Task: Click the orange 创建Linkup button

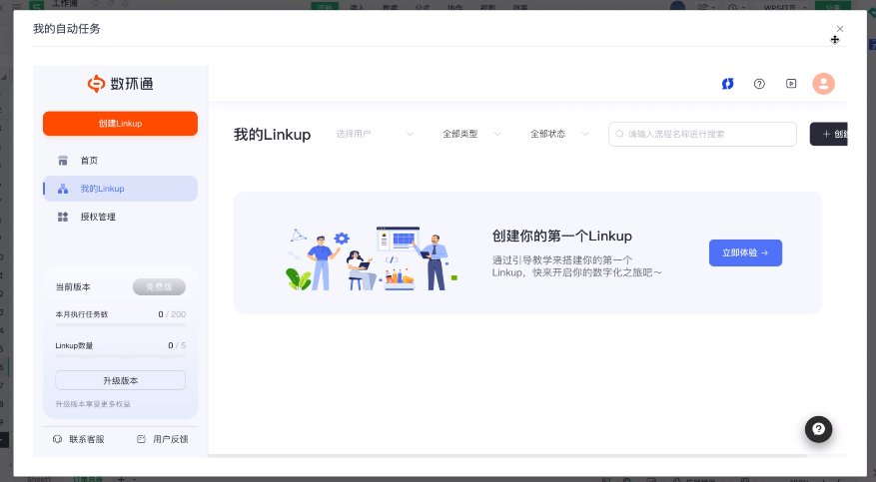Action: coord(120,124)
